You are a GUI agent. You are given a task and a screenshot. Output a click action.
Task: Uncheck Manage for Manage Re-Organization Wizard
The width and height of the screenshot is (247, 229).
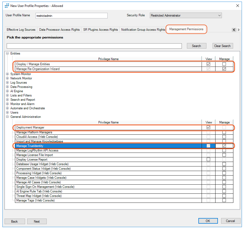[x=224, y=69]
